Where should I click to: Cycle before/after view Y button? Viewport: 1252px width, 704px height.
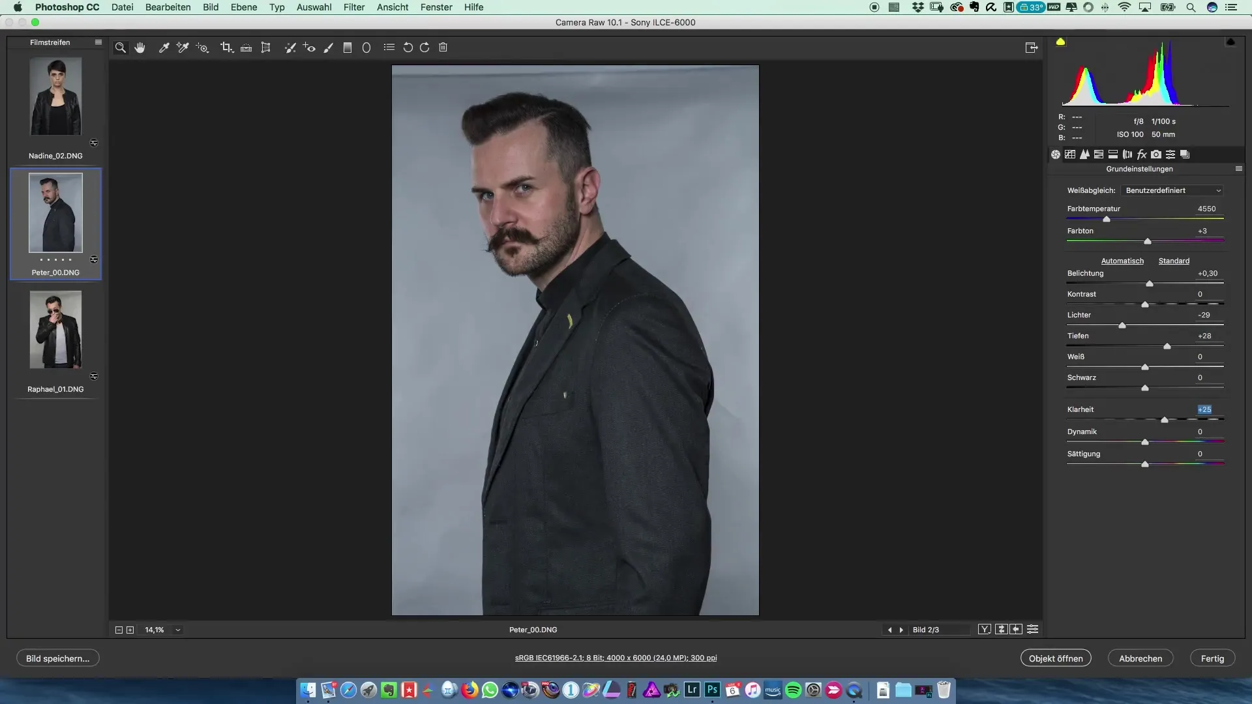click(x=985, y=630)
